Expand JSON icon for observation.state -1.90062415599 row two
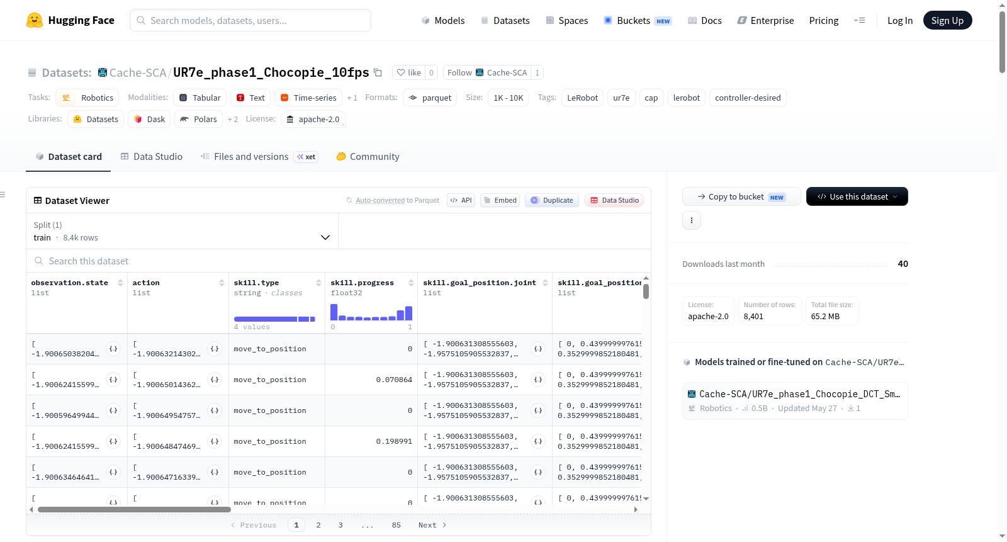Image resolution: width=1007 pixels, height=542 pixels. tap(113, 380)
